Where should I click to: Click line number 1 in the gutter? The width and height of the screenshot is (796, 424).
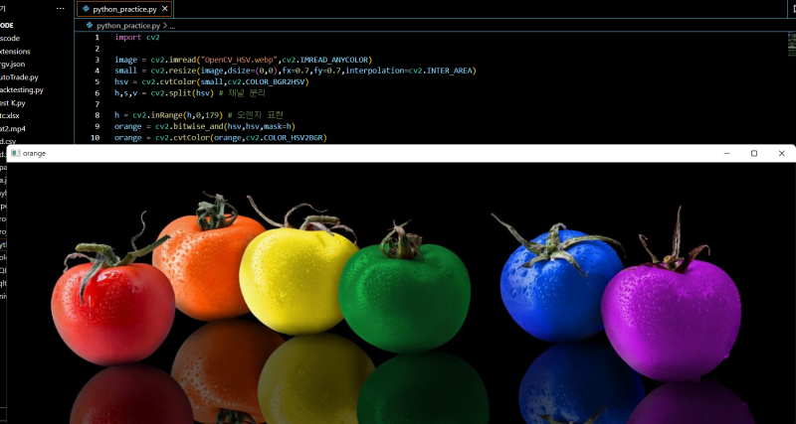point(97,38)
